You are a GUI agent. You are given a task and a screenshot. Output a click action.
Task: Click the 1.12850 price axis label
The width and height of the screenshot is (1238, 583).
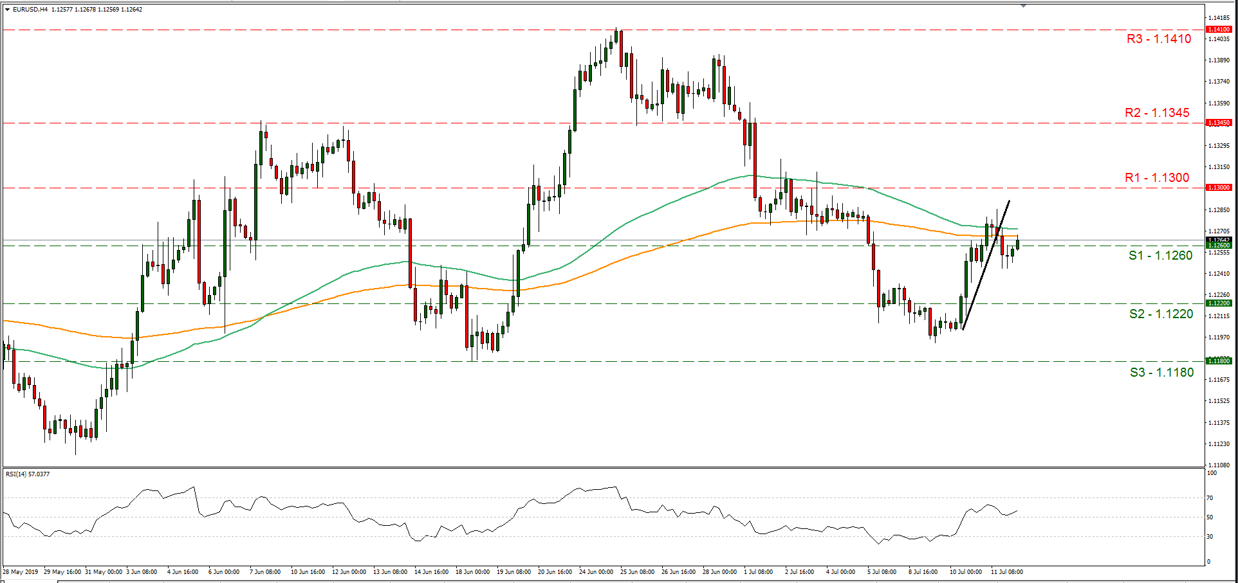[1219, 210]
